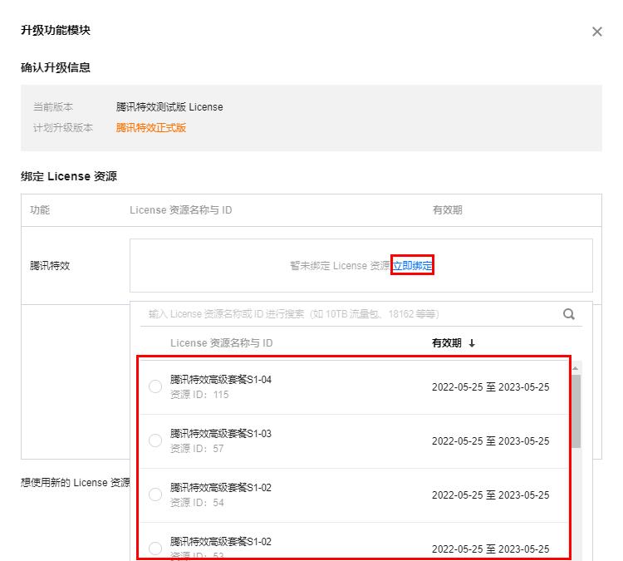Click the text 腾讯特效正式版

tap(151, 128)
